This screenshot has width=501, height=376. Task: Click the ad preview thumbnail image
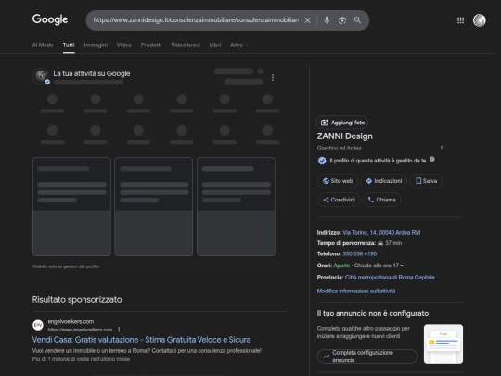(x=443, y=344)
